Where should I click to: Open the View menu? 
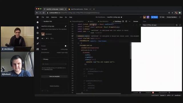click(61, 17)
